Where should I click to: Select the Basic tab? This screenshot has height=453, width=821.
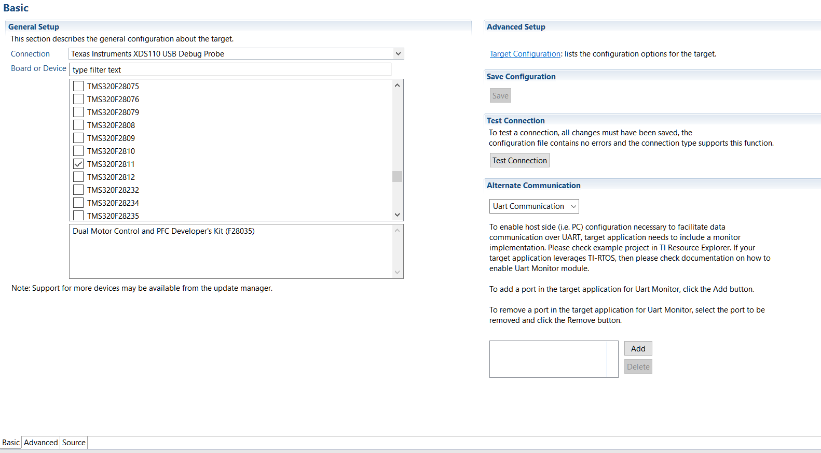point(11,443)
